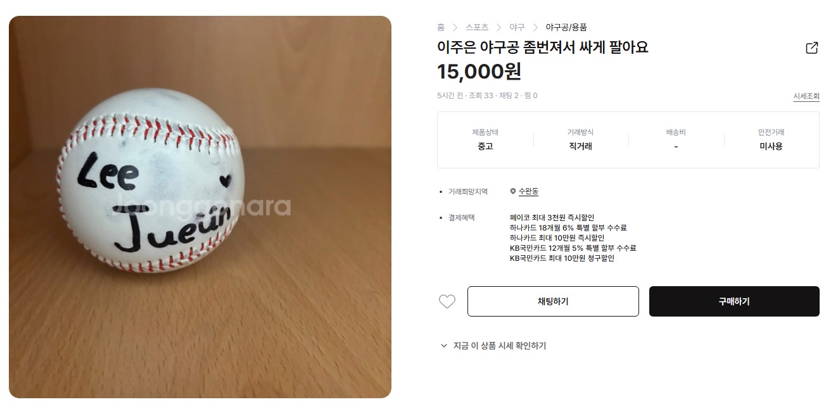Click the 안전거래 미사용 info cell
Screen dimensions: 838x409
(771, 139)
